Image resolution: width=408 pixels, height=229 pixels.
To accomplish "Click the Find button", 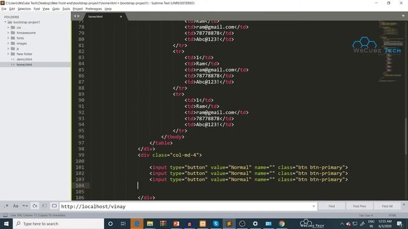I will pos(331,206).
